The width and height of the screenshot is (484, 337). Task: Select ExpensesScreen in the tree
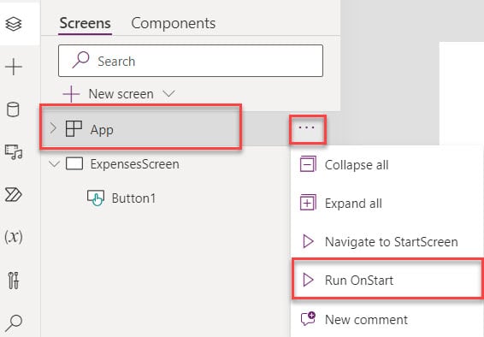pos(134,164)
